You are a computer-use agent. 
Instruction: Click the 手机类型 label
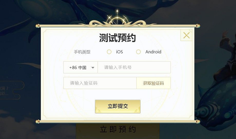pyautogui.click(x=82, y=52)
